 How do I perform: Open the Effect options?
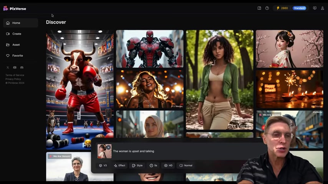pos(120,166)
